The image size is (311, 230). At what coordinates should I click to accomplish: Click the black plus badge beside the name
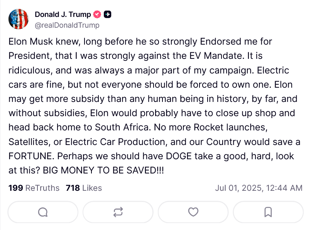(108, 15)
